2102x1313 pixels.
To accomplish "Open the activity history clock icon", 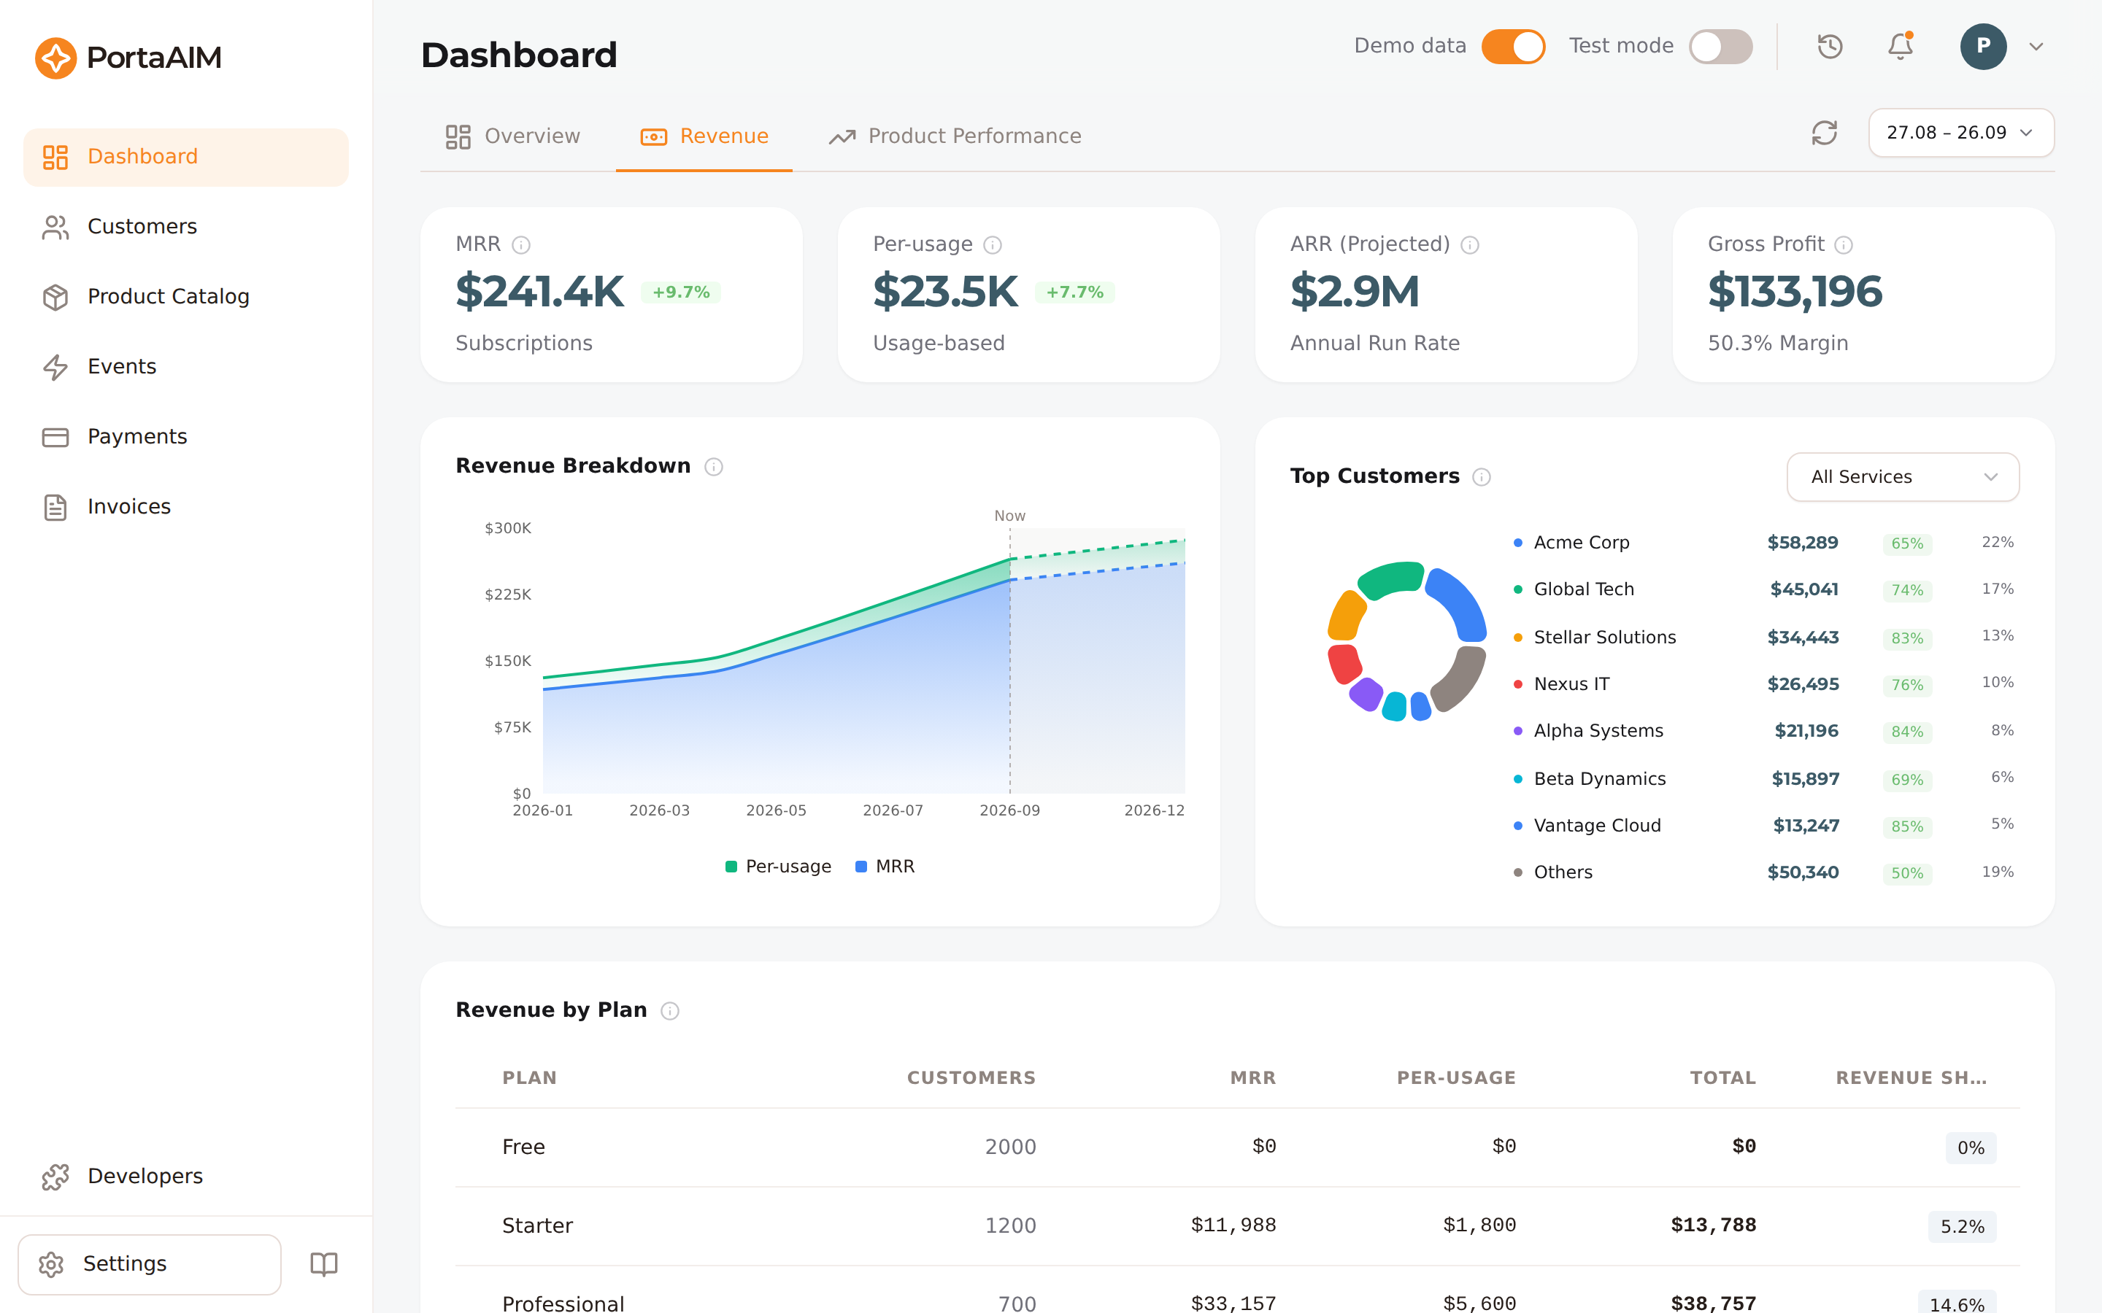I will pos(1830,46).
